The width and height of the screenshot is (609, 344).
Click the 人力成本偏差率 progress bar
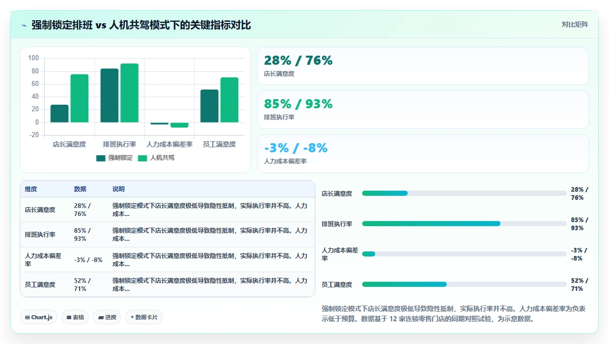coord(464,254)
